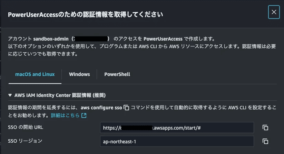Click the SSO の開始 URL label

point(25,127)
